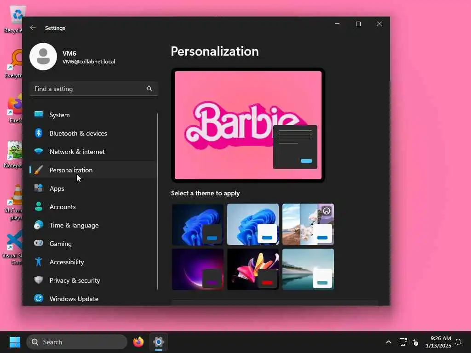Open Windows Start menu button

click(15, 342)
